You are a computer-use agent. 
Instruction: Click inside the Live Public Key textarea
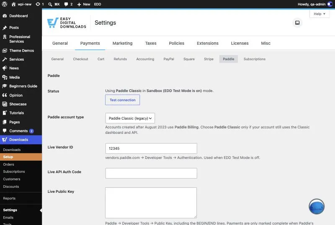click(x=151, y=202)
